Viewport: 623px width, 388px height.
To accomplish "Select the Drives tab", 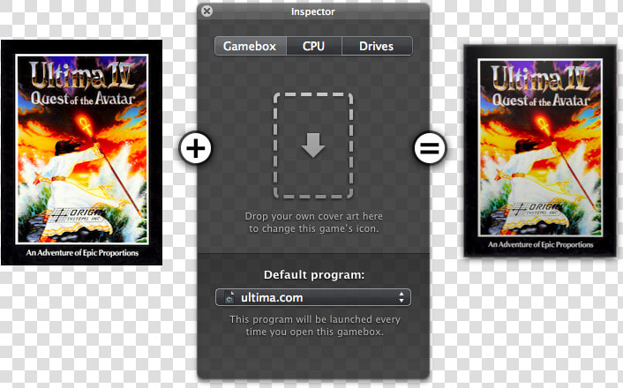I will coord(377,46).
